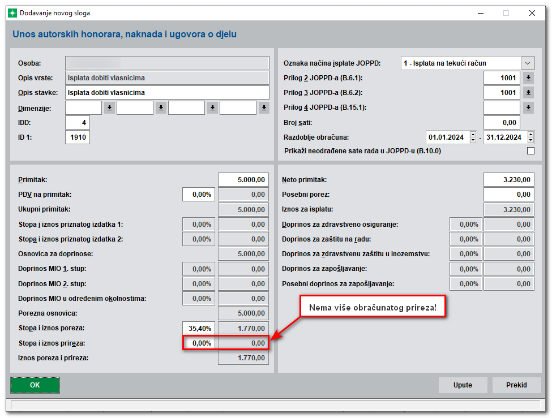Click the Primitak amount field 5.000,00
The width and height of the screenshot is (552, 418).
click(243, 180)
